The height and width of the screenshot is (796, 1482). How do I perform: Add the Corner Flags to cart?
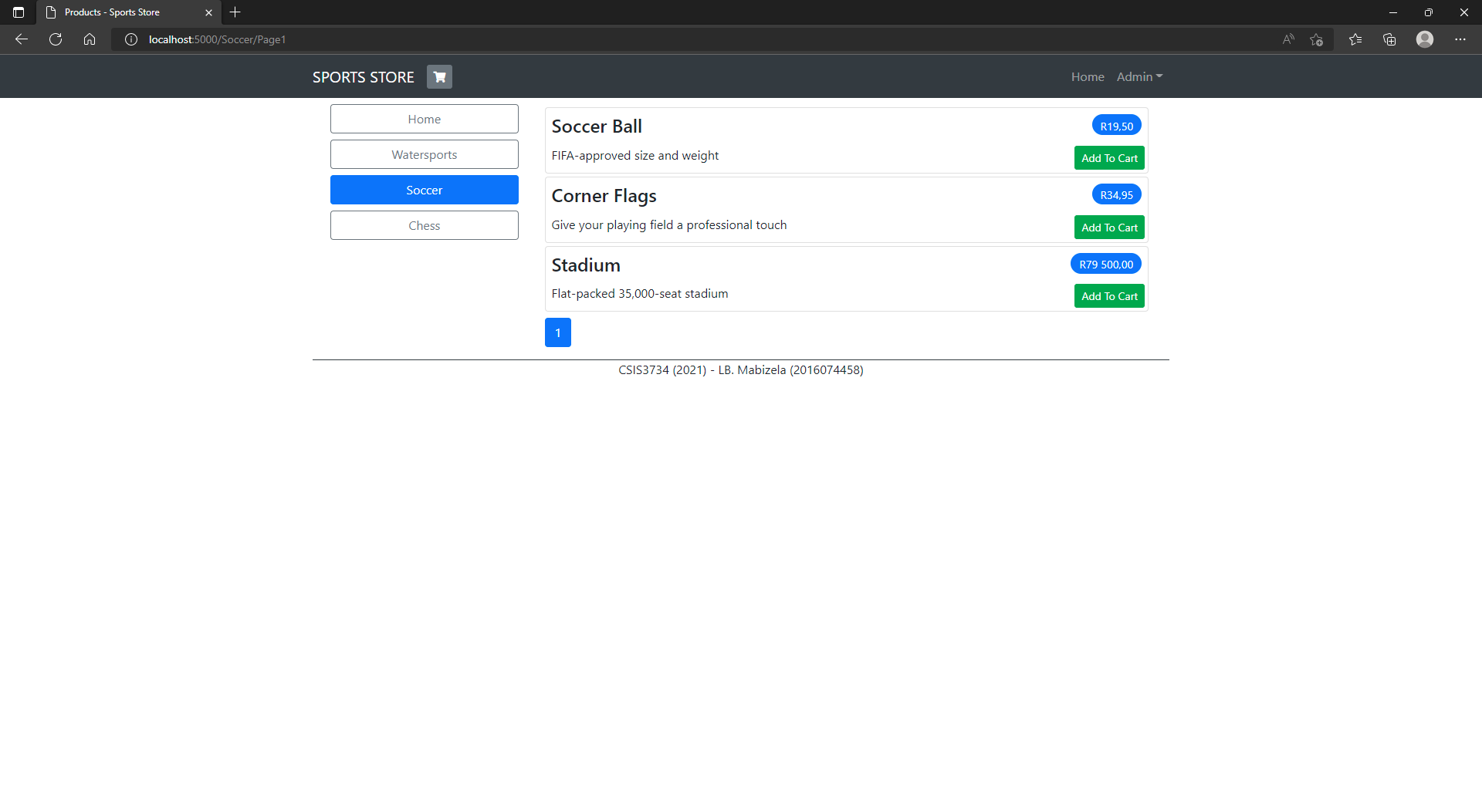(x=1109, y=227)
